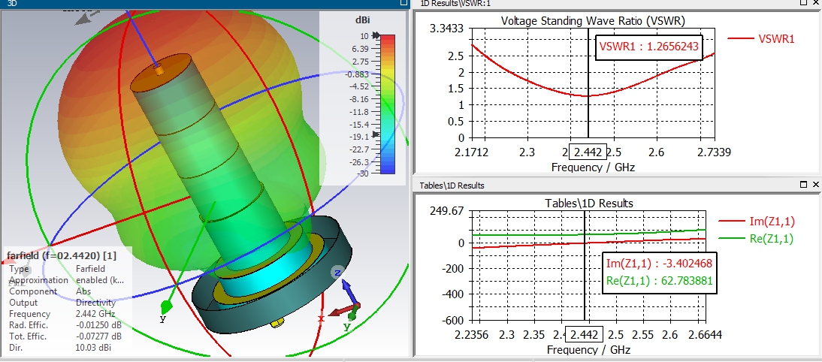The height and width of the screenshot is (362, 822).
Task: Click the 2.442 marker box in VSWR plot
Action: [x=588, y=152]
